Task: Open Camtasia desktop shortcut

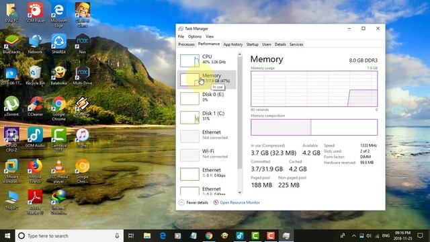Action: tap(58, 140)
